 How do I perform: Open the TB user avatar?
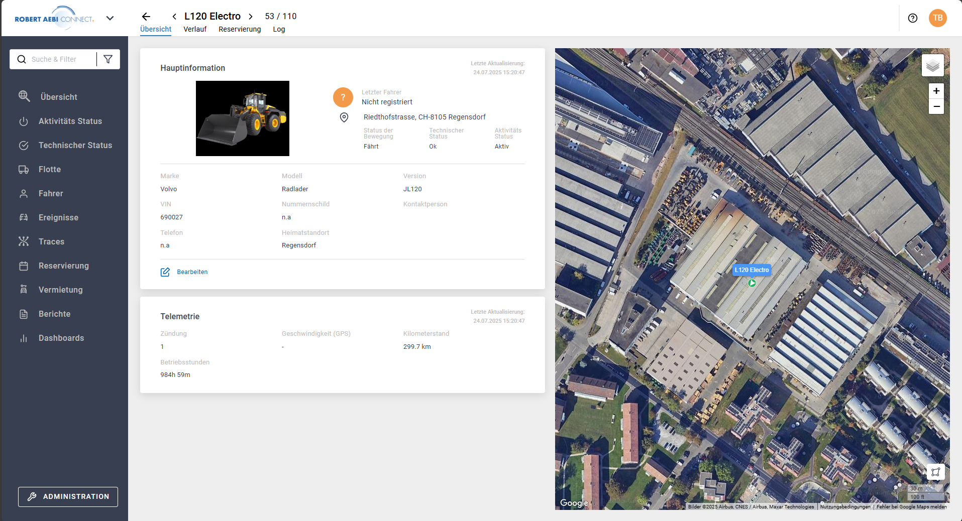[x=937, y=18]
